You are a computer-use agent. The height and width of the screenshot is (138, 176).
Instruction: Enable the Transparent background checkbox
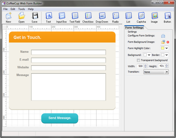tap(138, 60)
